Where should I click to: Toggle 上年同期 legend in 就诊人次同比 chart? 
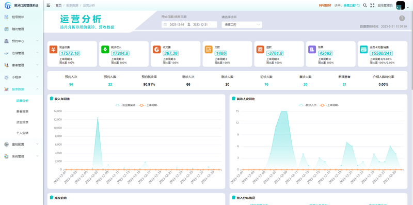tap(329, 105)
